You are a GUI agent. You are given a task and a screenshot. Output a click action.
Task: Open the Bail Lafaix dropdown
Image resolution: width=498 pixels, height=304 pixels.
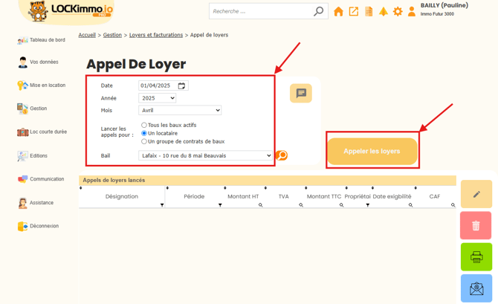pos(205,155)
